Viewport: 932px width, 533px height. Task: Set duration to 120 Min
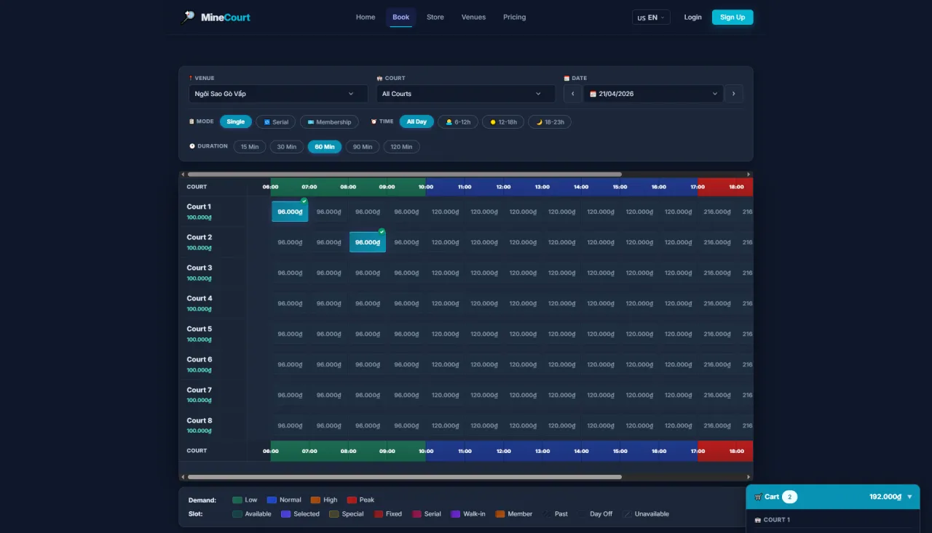402,147
